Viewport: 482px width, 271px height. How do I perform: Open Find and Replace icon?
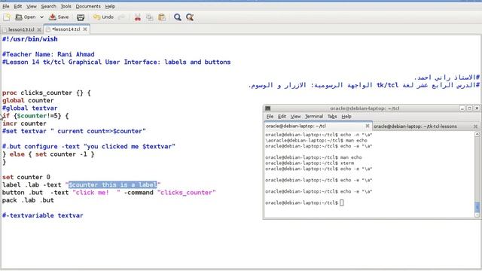click(x=190, y=17)
